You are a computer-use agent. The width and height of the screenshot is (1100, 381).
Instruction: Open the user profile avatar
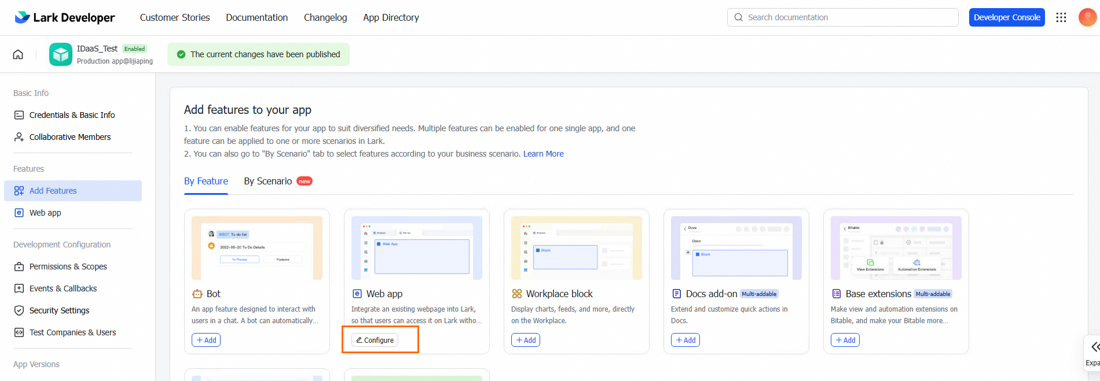pos(1087,17)
